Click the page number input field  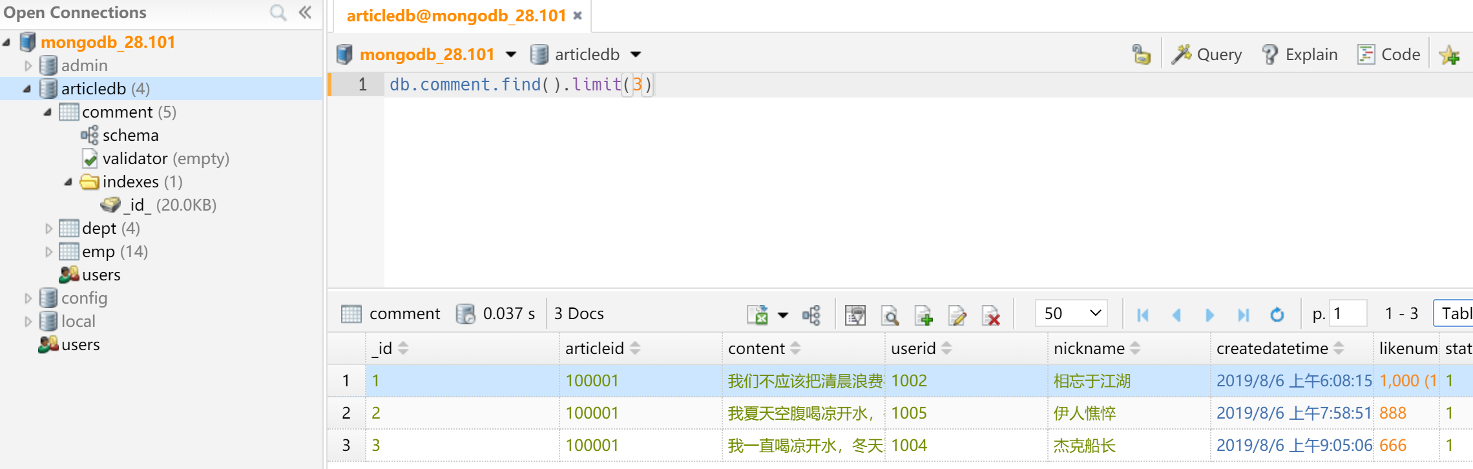tap(1348, 313)
